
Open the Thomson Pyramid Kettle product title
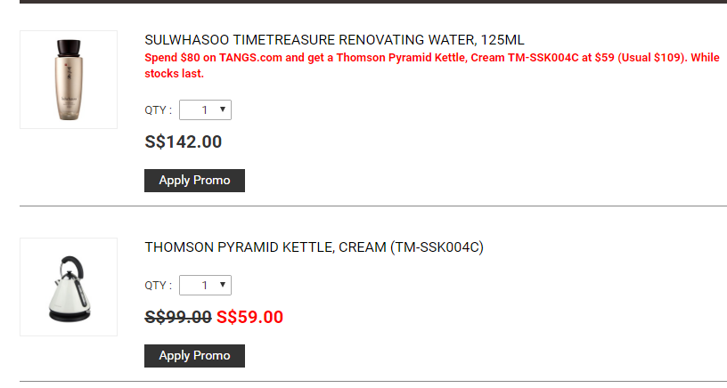(314, 247)
